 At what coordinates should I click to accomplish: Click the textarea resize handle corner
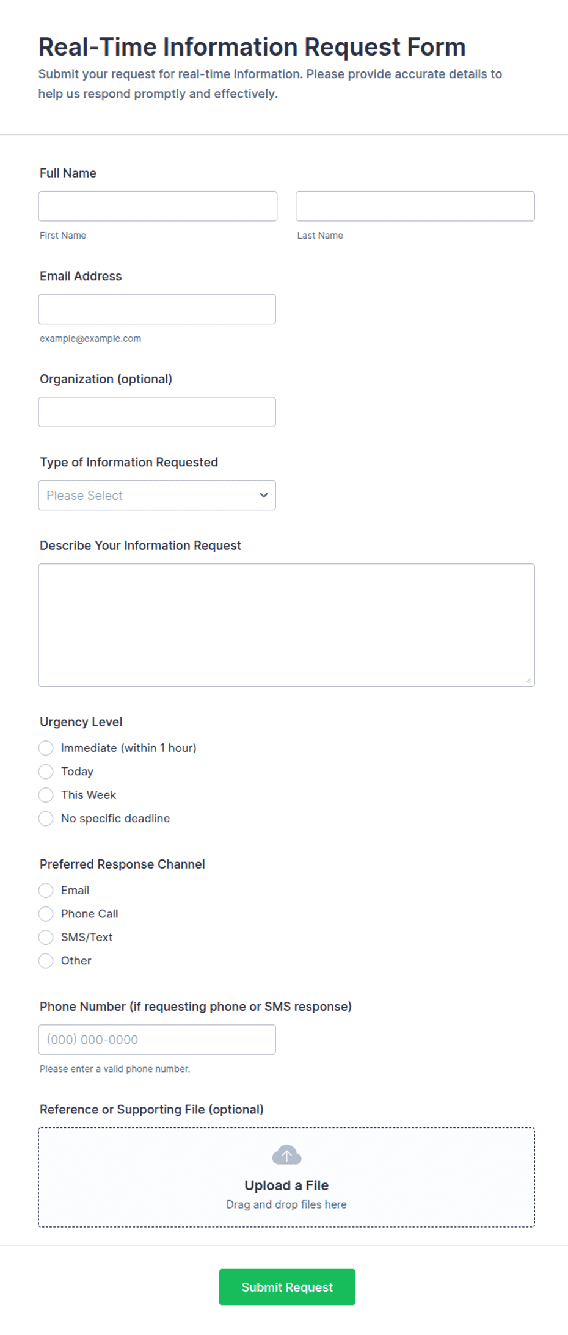[x=528, y=680]
